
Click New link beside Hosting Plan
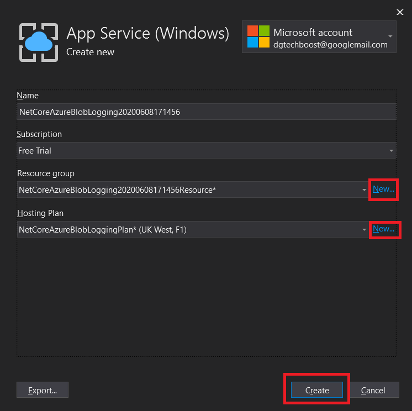383,228
